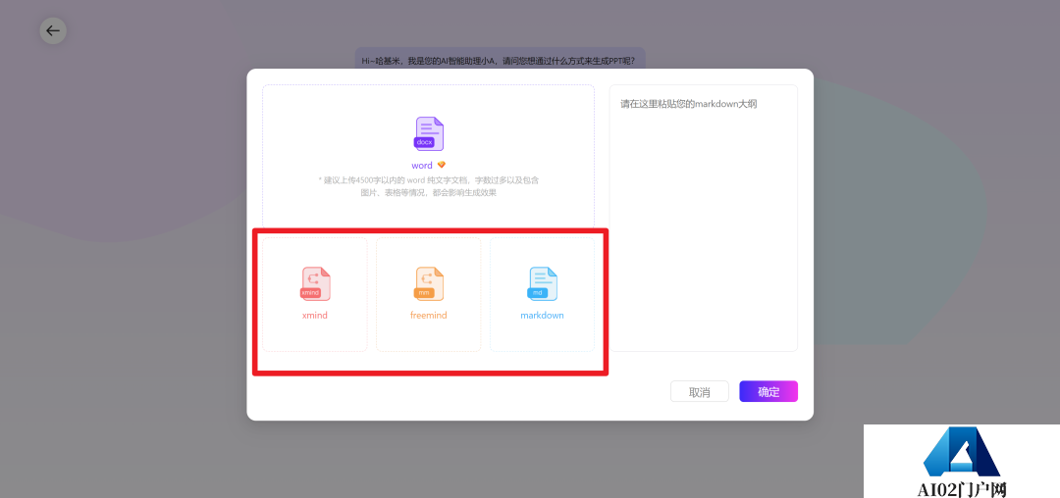Click inside the markdown outline paste area

click(x=703, y=218)
